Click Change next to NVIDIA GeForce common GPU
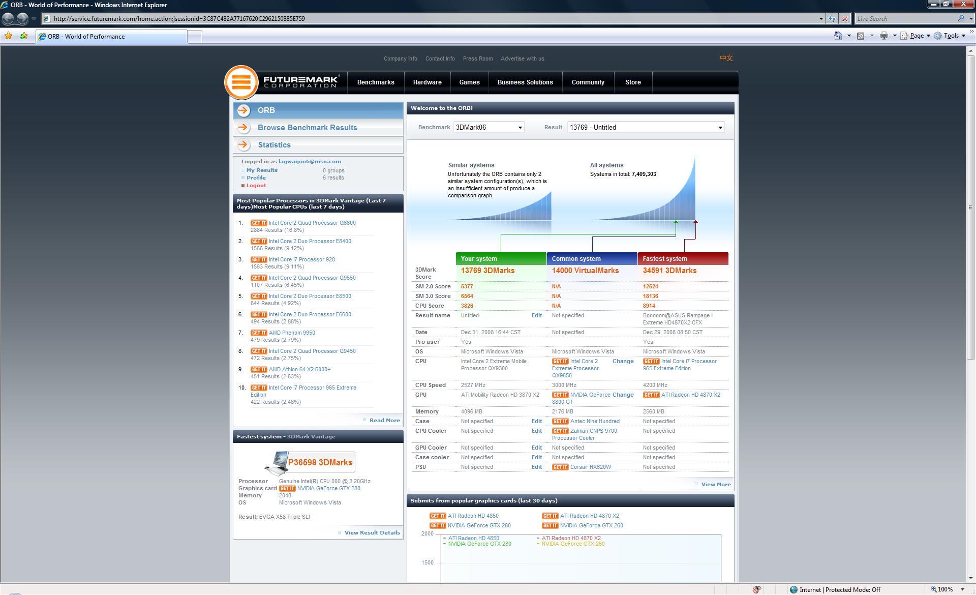The width and height of the screenshot is (976, 595). pyautogui.click(x=623, y=395)
